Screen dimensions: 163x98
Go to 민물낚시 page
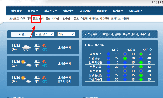(68, 19)
